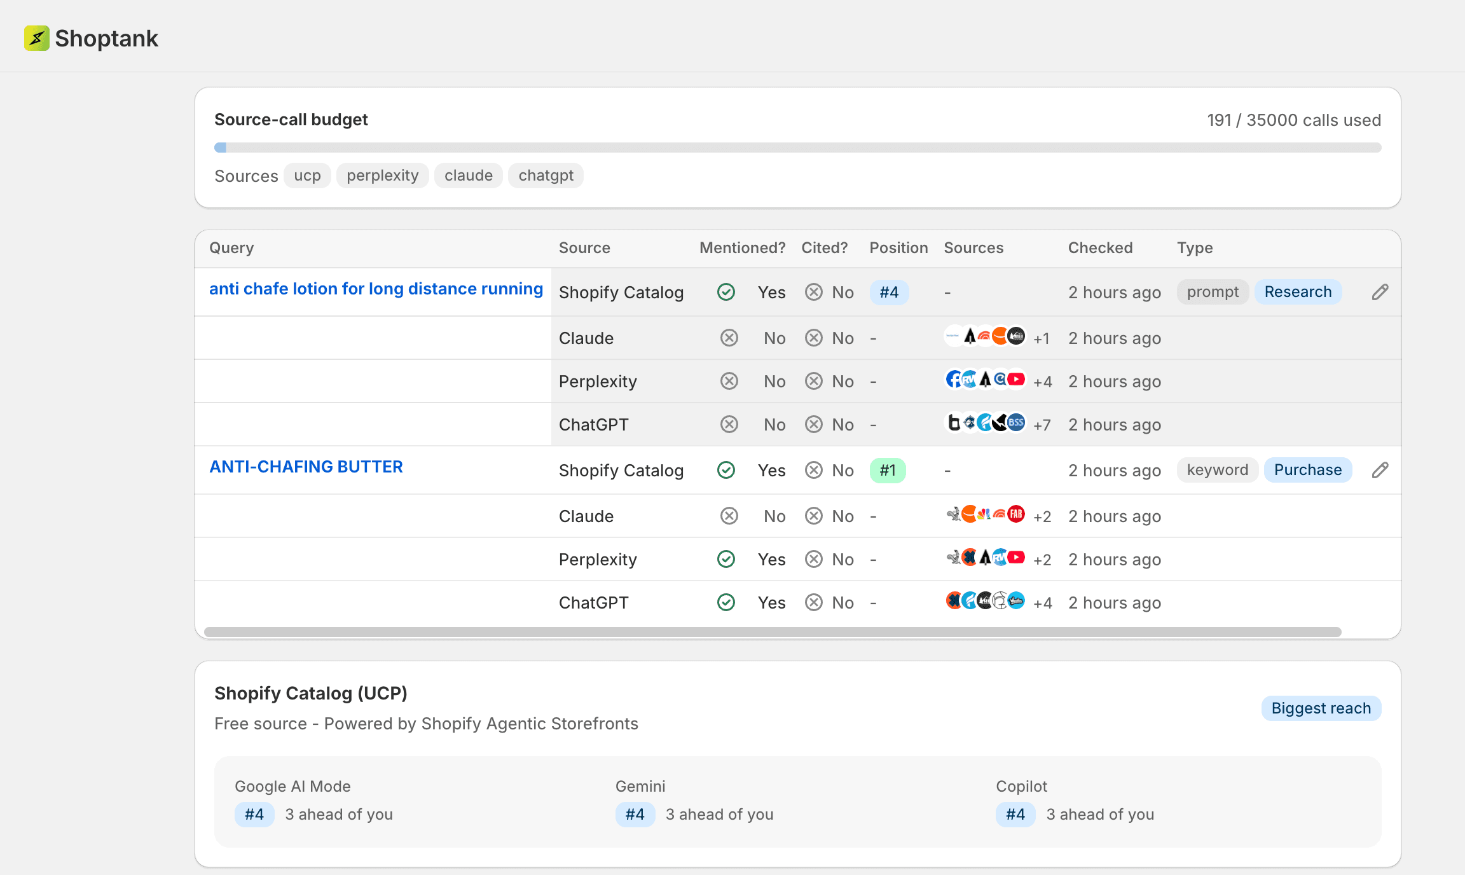Image resolution: width=1465 pixels, height=875 pixels.
Task: Select the ucp source chip
Action: point(307,176)
